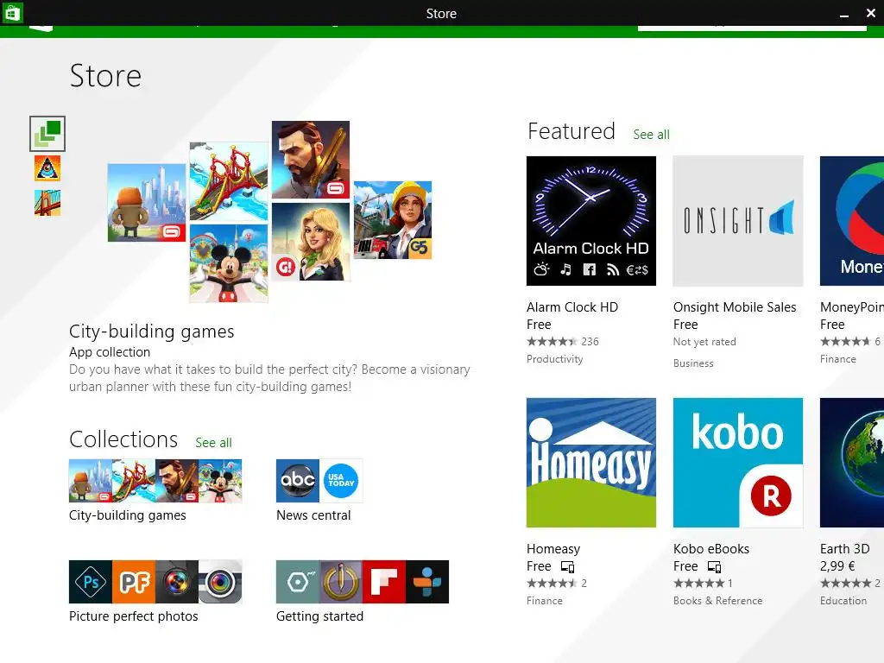The width and height of the screenshot is (884, 663).
Task: Click the colorful lens camera icon
Action: click(x=177, y=582)
